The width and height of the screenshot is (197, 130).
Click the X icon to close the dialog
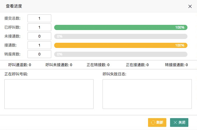tap(190, 6)
